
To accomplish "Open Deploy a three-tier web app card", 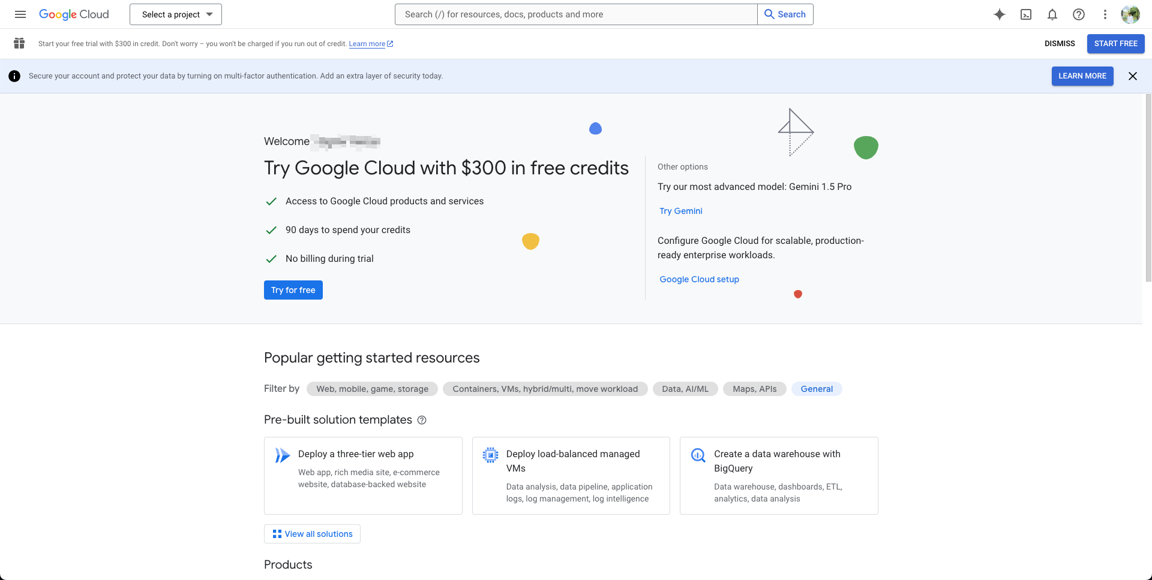I will [363, 476].
